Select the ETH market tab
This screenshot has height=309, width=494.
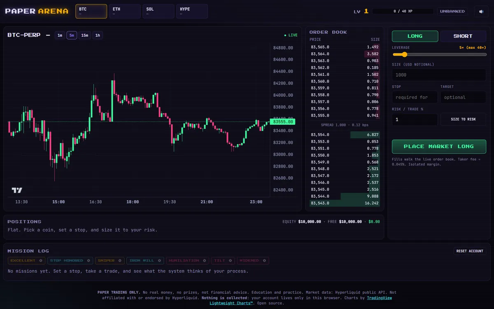(x=125, y=11)
